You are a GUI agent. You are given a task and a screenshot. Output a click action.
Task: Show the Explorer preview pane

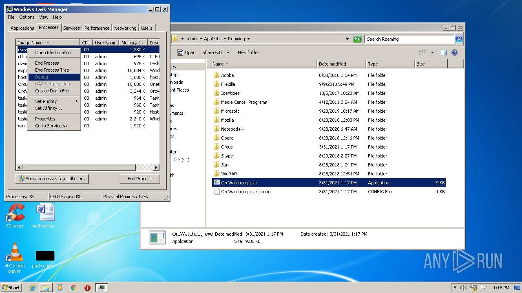coord(443,52)
